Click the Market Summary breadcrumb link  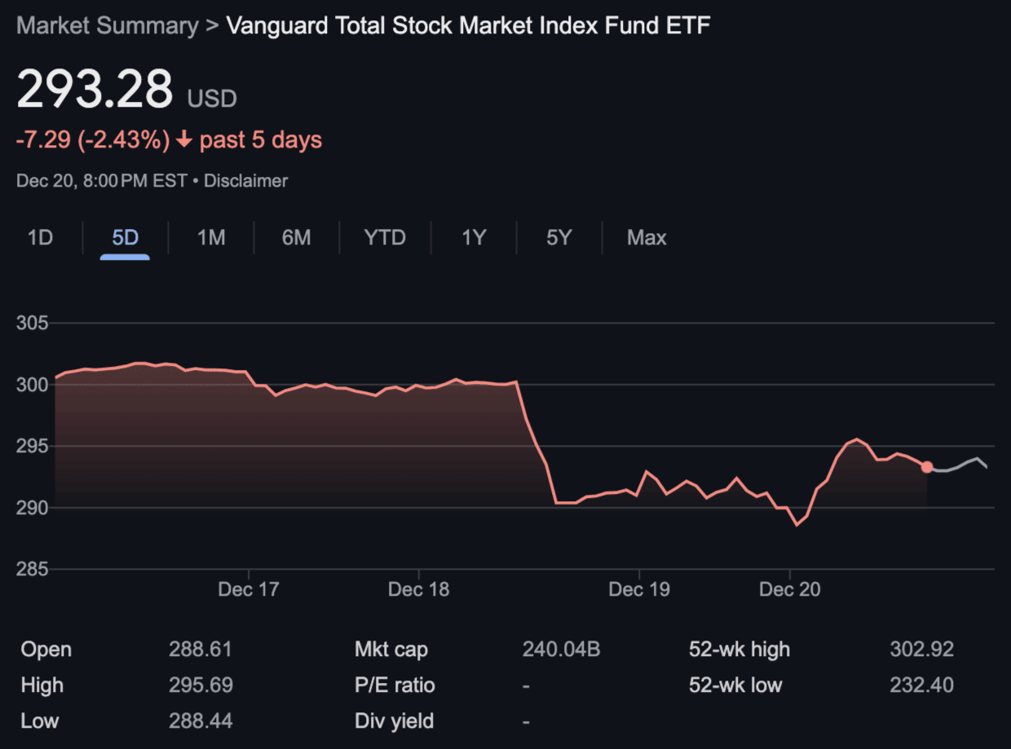[x=107, y=25]
